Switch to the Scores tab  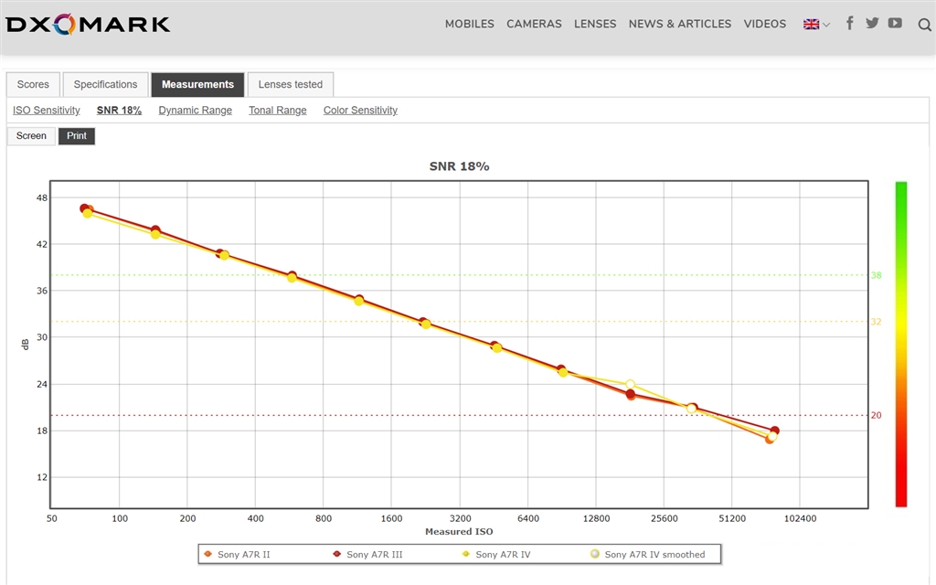[33, 85]
